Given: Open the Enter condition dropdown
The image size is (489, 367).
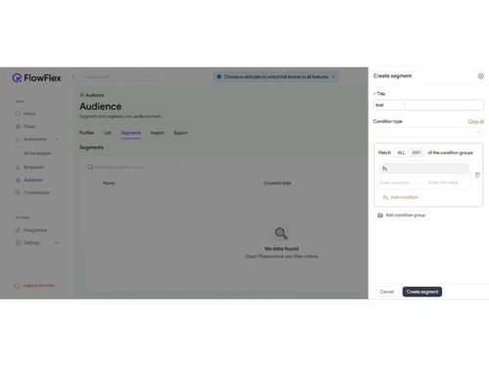Looking at the screenshot, I should click(400, 183).
